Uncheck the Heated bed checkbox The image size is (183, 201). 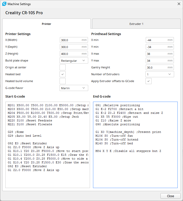(x=63, y=74)
